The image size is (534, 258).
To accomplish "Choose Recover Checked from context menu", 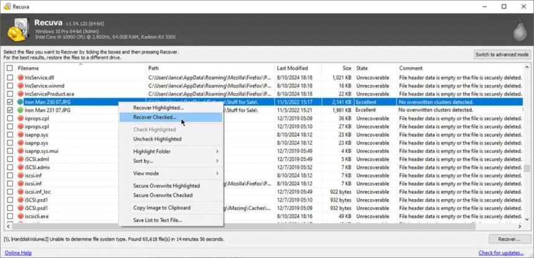I will 171,117.
